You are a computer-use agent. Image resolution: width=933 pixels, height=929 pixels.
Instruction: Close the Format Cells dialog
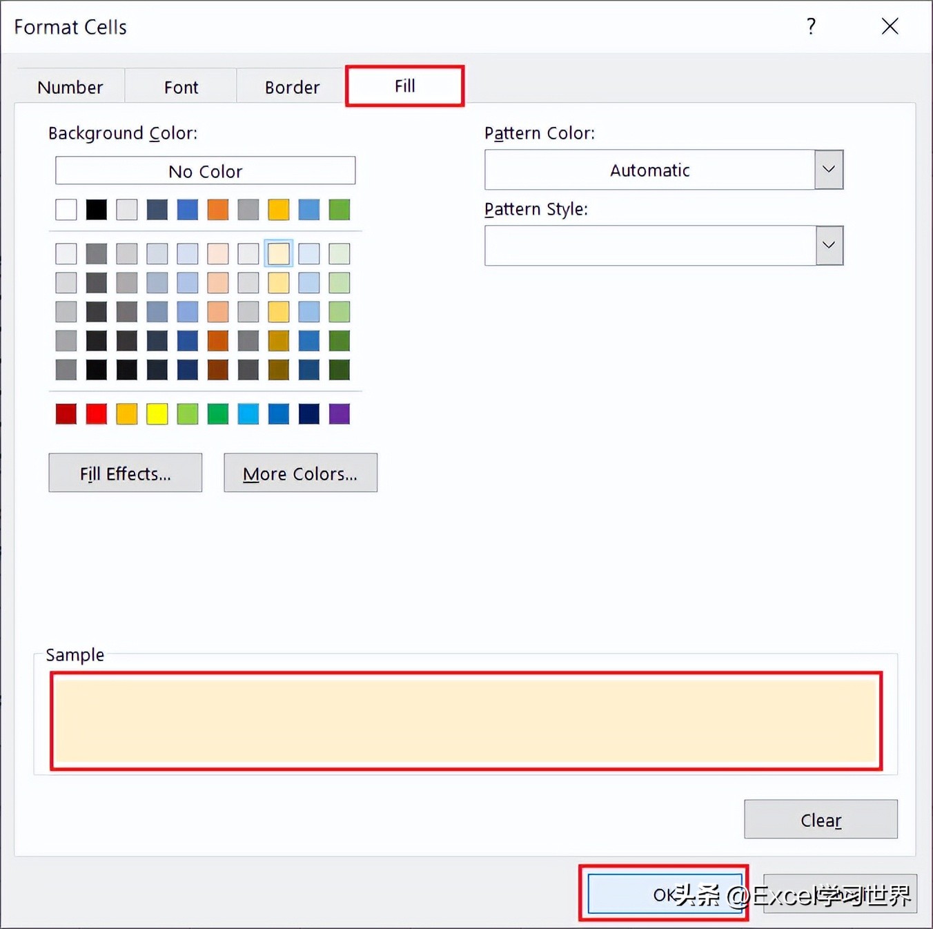pyautogui.click(x=890, y=27)
